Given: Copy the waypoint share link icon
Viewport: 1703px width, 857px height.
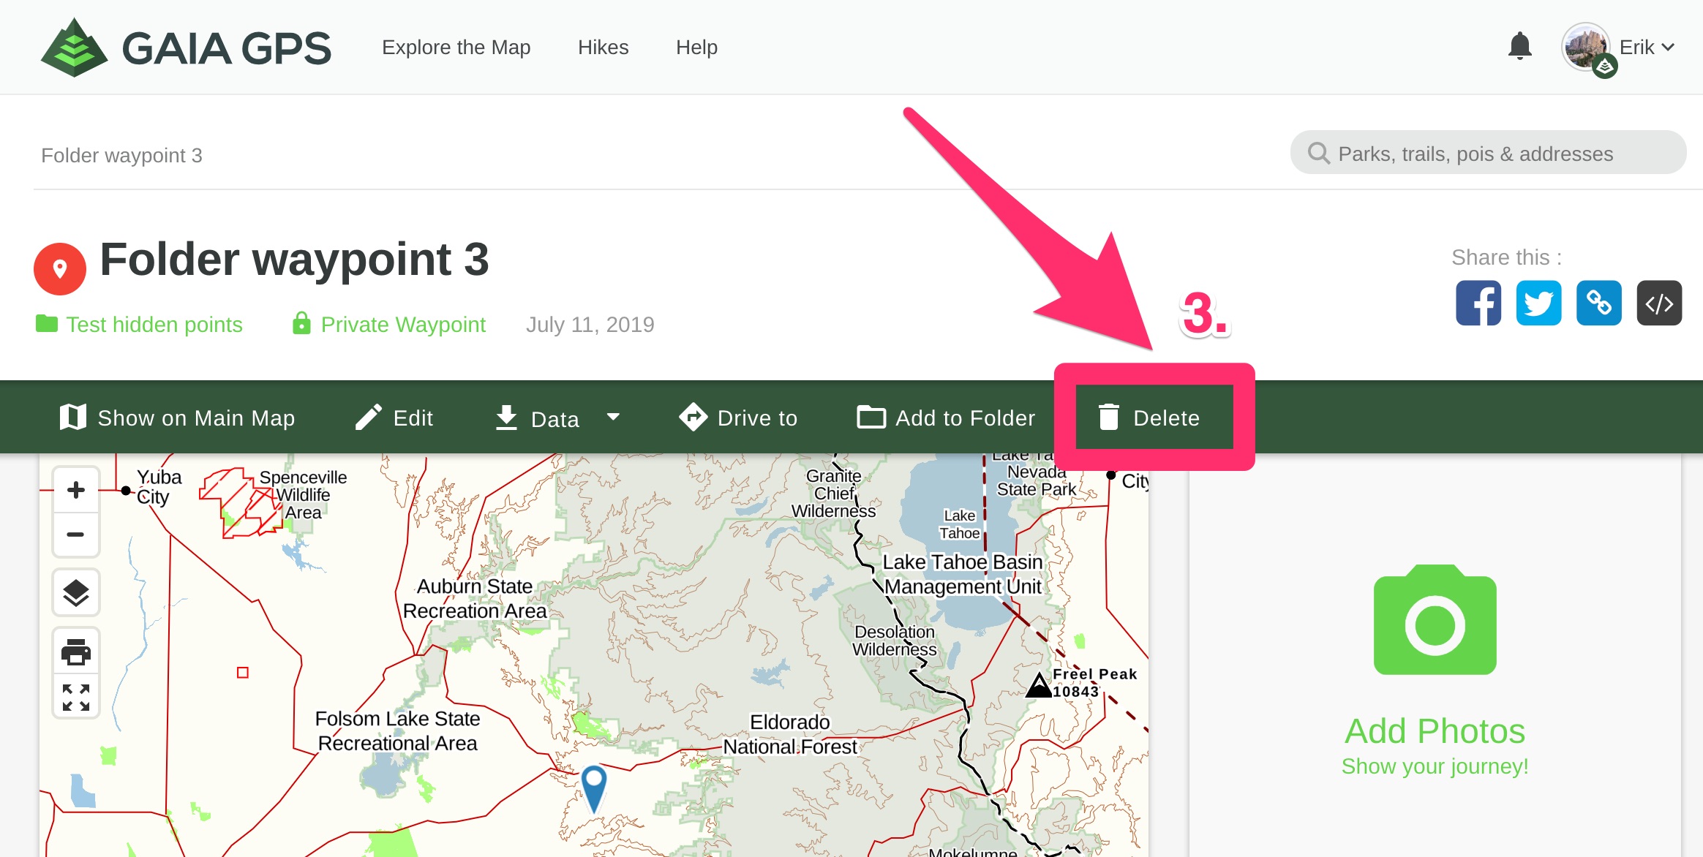Looking at the screenshot, I should 1599,303.
